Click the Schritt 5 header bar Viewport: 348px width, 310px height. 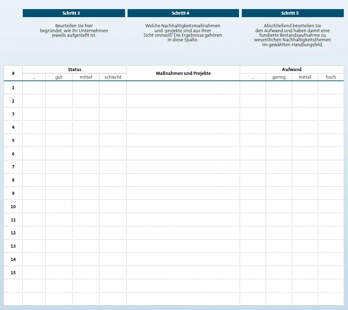[x=293, y=13]
